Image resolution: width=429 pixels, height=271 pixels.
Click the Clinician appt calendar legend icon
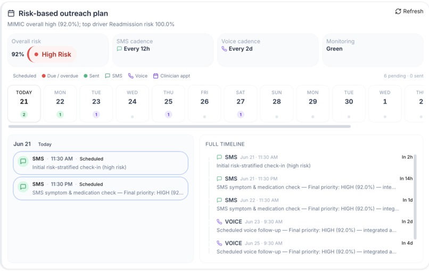click(155, 76)
